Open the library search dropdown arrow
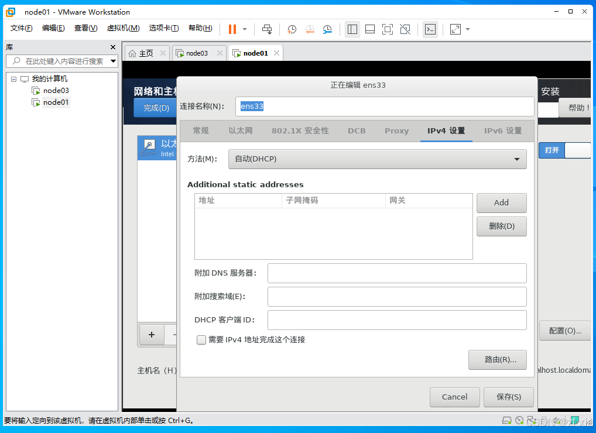 (x=113, y=61)
